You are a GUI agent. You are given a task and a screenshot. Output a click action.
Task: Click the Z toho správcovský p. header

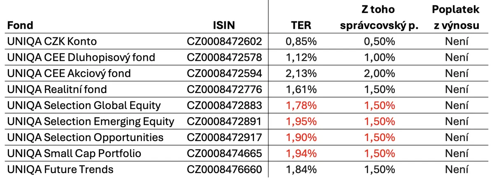379,17
